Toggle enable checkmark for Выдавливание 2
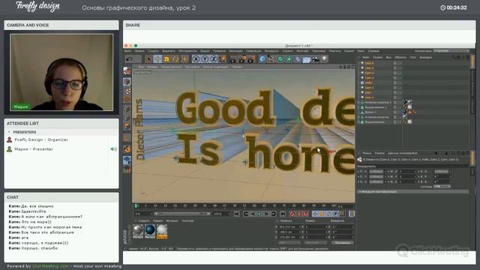 (400, 107)
